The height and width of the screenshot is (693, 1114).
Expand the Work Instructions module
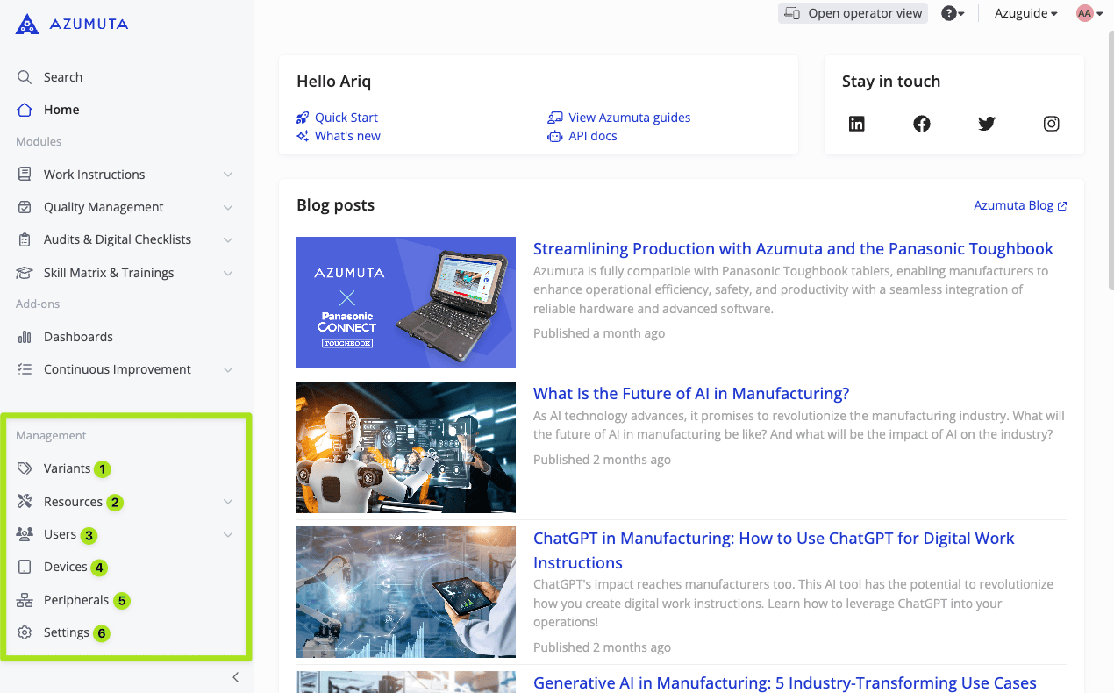[x=228, y=175]
